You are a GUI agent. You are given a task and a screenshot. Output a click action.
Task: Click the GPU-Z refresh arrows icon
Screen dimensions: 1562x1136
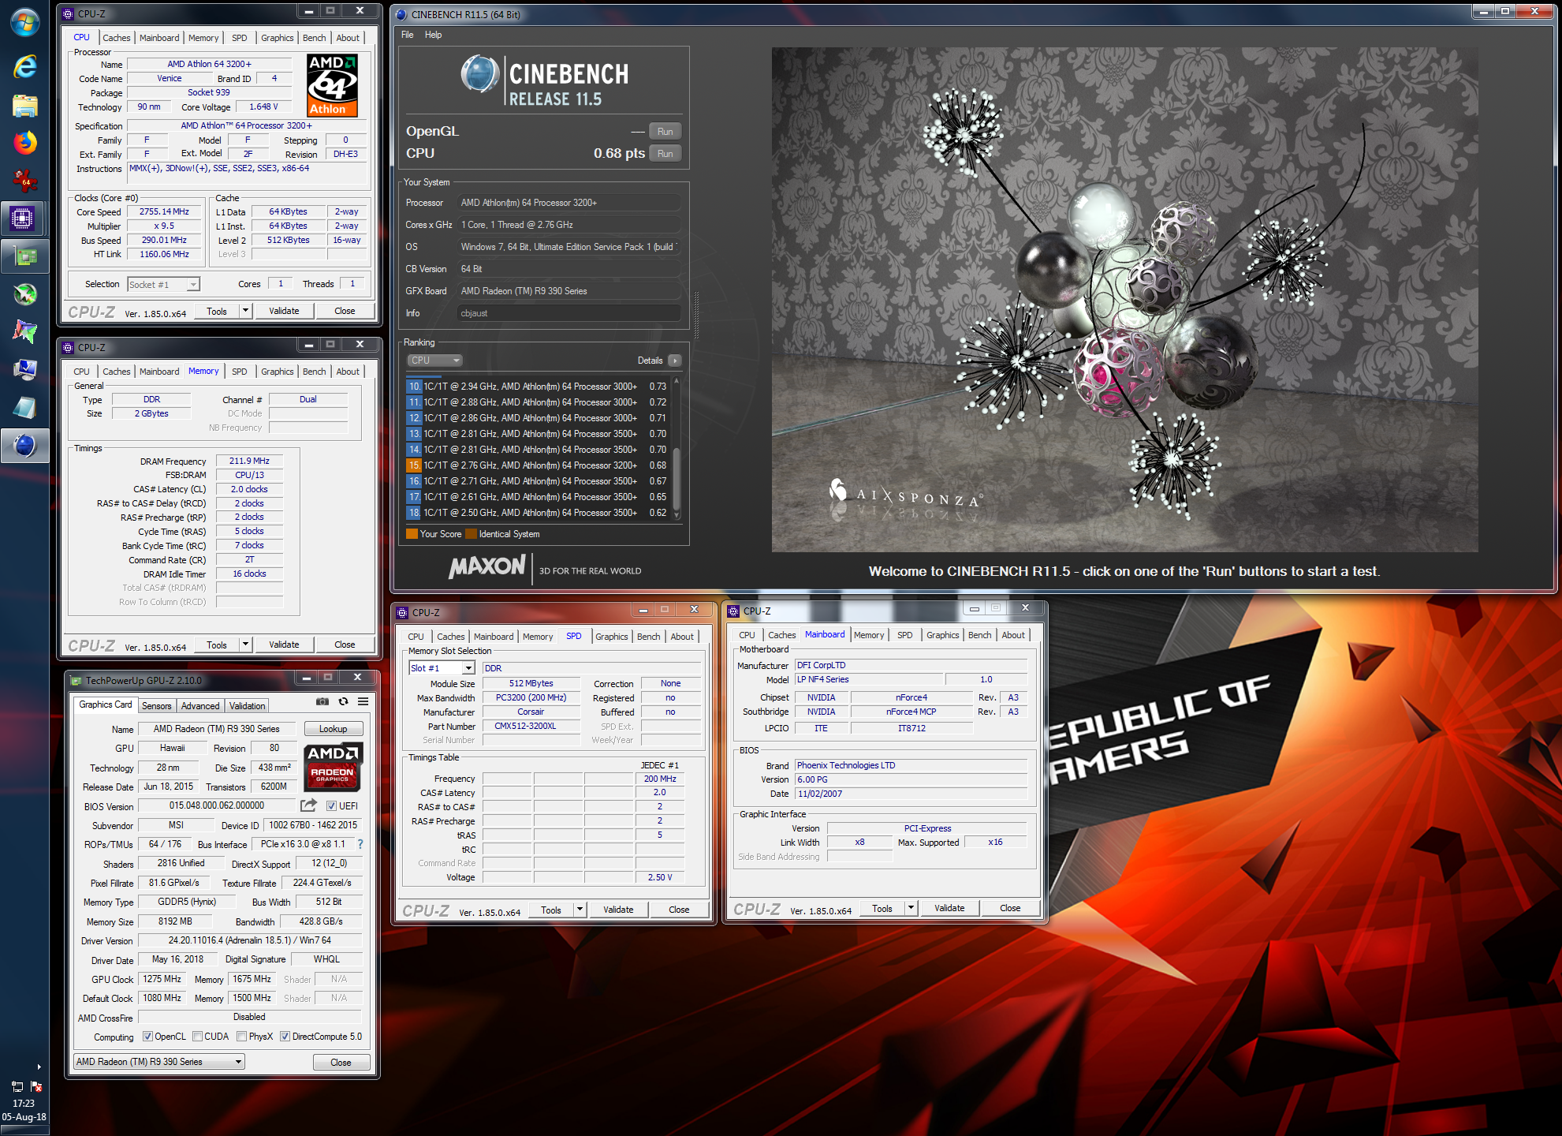[x=343, y=701]
